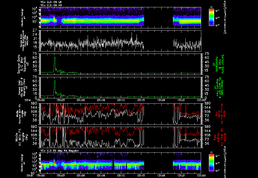The height and width of the screenshot is (178, 258).
Task: Click the "131:18" label on the bottom time axis
Action: click(161, 175)
